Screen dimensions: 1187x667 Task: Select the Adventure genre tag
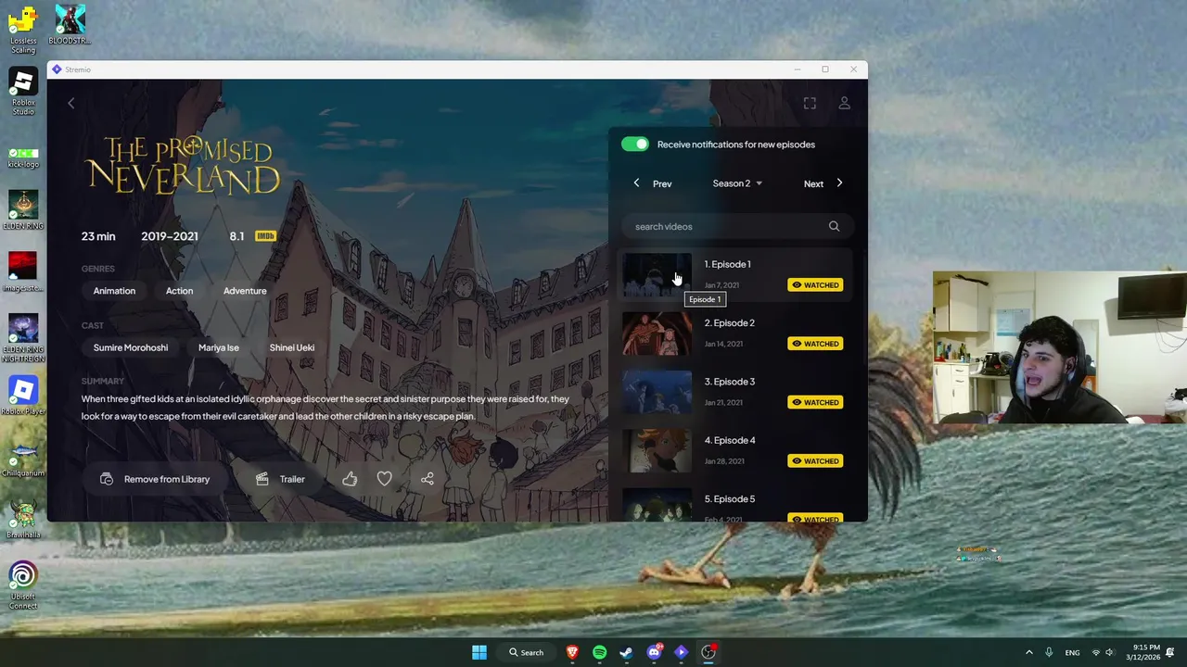coord(245,291)
